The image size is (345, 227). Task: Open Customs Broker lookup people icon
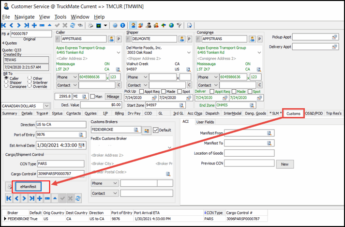[x=146, y=130]
